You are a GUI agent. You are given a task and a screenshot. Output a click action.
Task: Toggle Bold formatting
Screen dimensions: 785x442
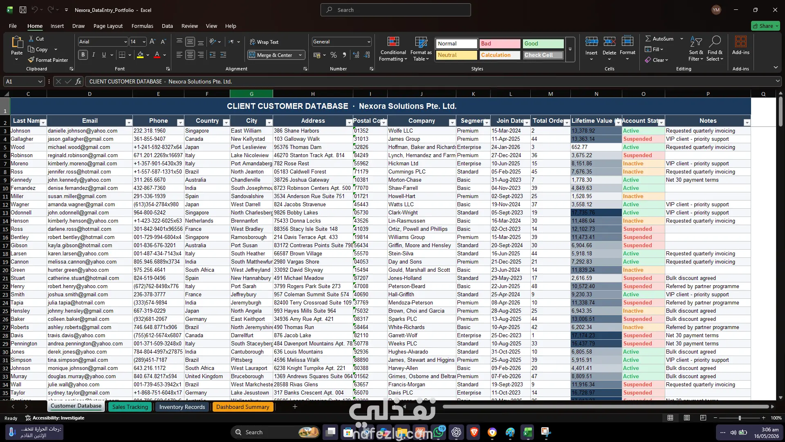click(83, 55)
